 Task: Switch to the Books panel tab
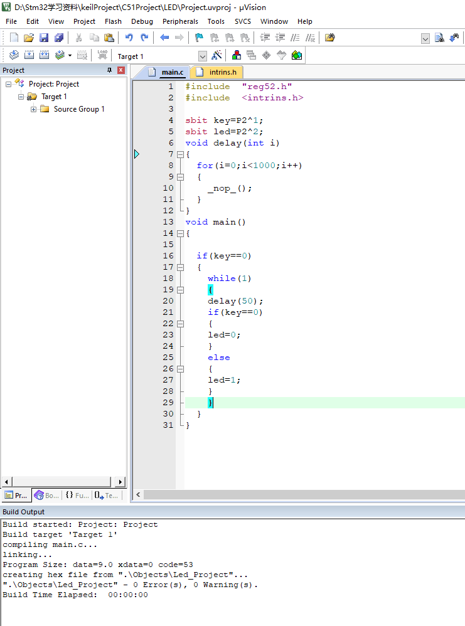click(x=47, y=495)
